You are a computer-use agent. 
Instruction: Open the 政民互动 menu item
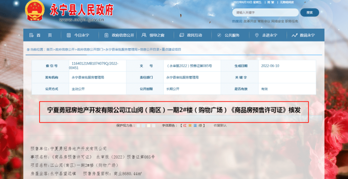point(190,35)
